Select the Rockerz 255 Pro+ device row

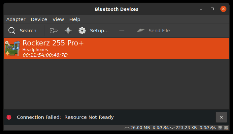click(132, 48)
